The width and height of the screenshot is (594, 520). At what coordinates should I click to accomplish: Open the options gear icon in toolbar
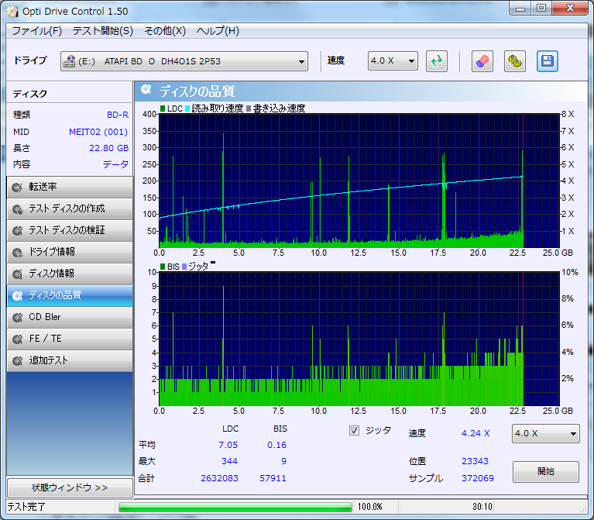pyautogui.click(x=515, y=61)
